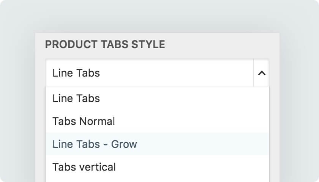The width and height of the screenshot is (319, 182).
Task: Select Line Tabs in the open list
Action: coord(157,98)
